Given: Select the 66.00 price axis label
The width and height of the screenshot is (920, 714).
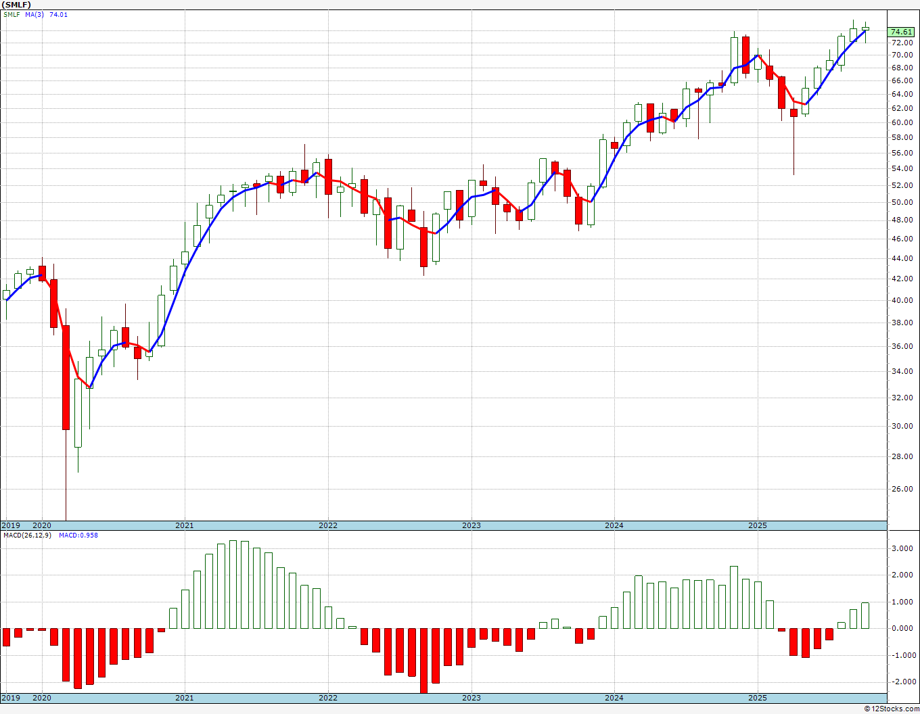Looking at the screenshot, I should click(x=902, y=80).
